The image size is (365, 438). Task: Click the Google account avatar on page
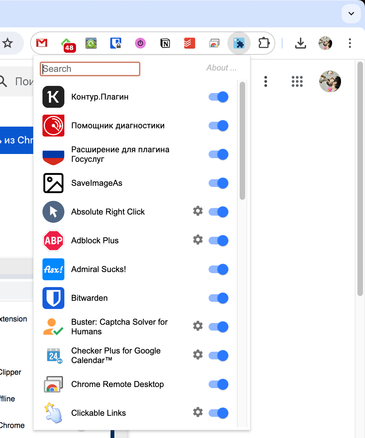(330, 81)
